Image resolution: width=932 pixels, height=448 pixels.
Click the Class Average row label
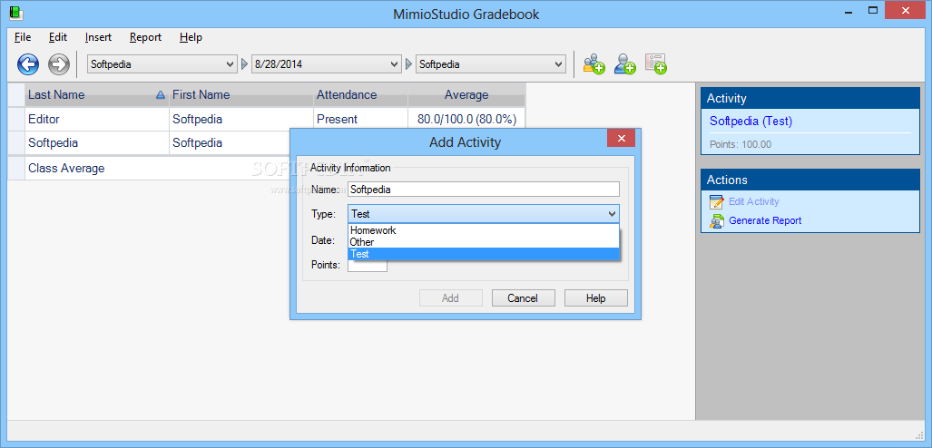(x=66, y=169)
